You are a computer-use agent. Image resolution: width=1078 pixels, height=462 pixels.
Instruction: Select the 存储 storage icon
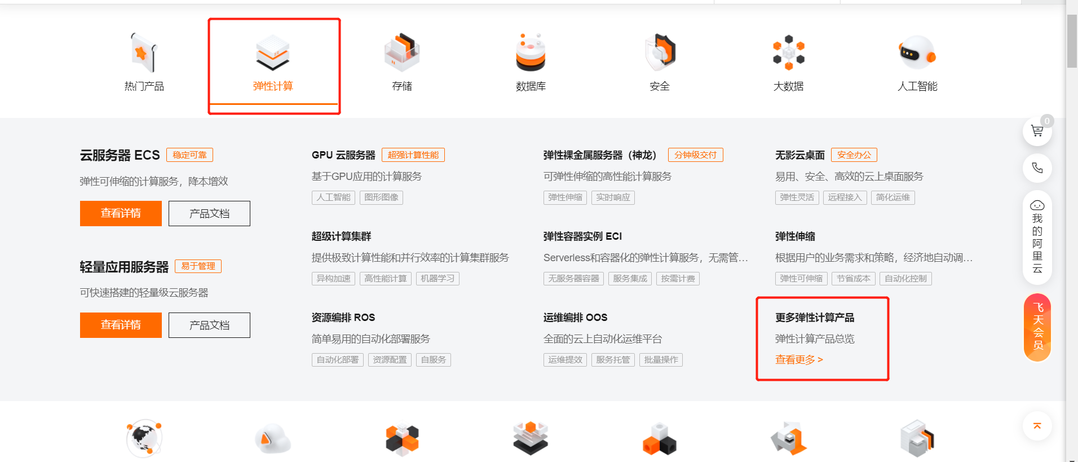click(402, 52)
